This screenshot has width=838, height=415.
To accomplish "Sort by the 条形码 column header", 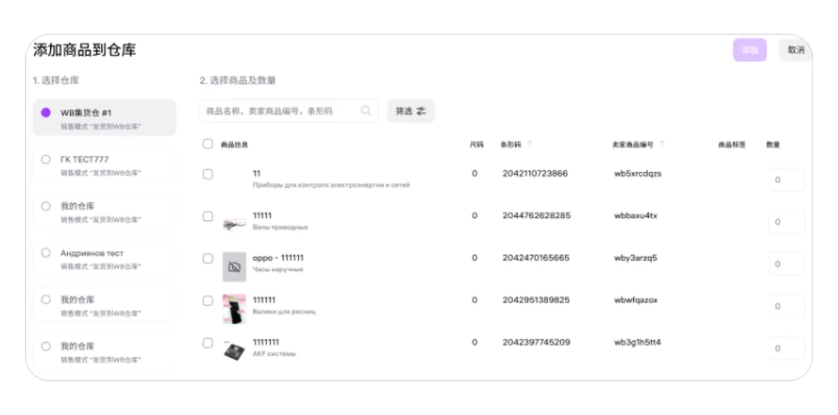I will pyautogui.click(x=510, y=145).
